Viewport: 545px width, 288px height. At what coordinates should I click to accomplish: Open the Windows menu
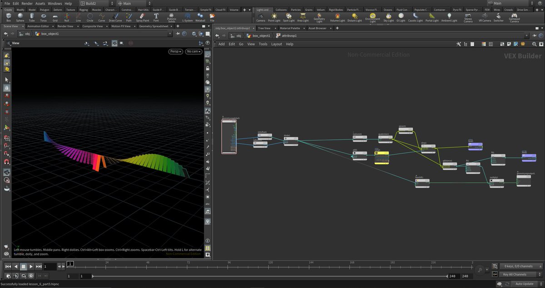point(54,3)
